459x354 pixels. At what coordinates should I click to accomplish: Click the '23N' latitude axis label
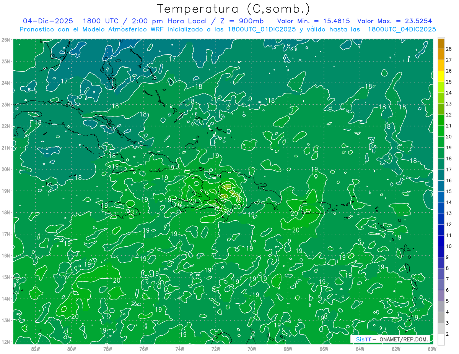click(5, 104)
